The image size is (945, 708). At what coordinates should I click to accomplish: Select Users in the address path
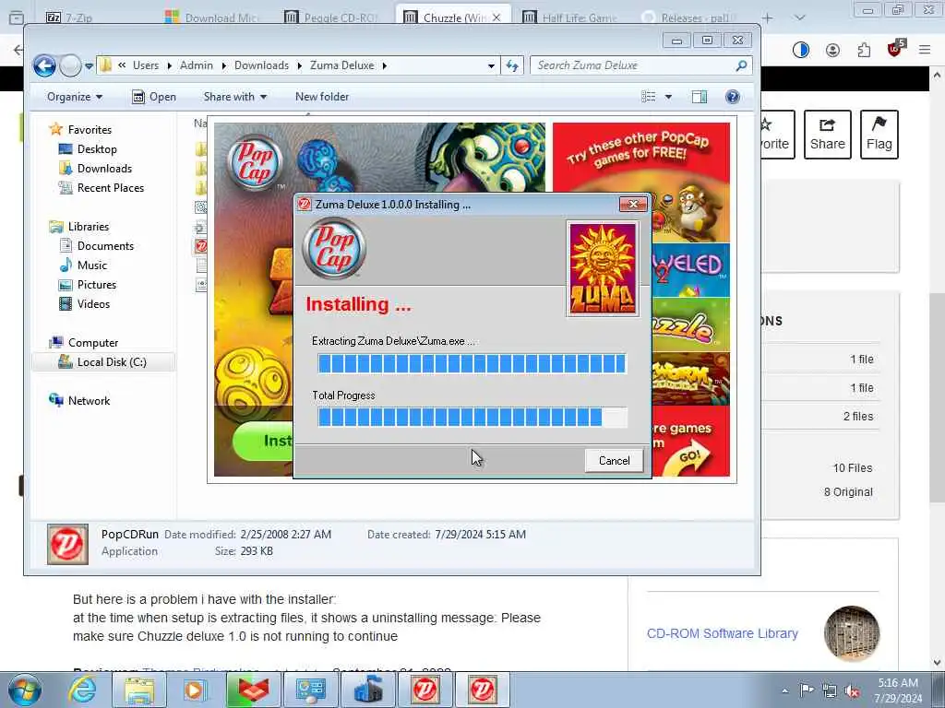tap(145, 65)
